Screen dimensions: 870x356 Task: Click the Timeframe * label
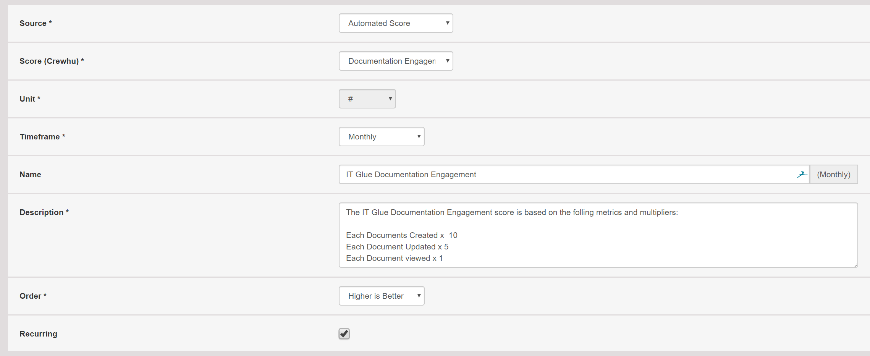click(42, 137)
